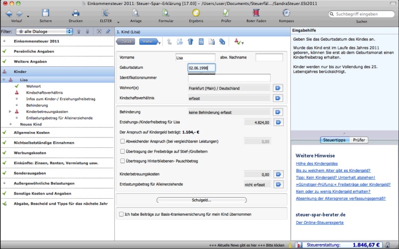Click the Identifikationsnummer input field

click(229, 78)
